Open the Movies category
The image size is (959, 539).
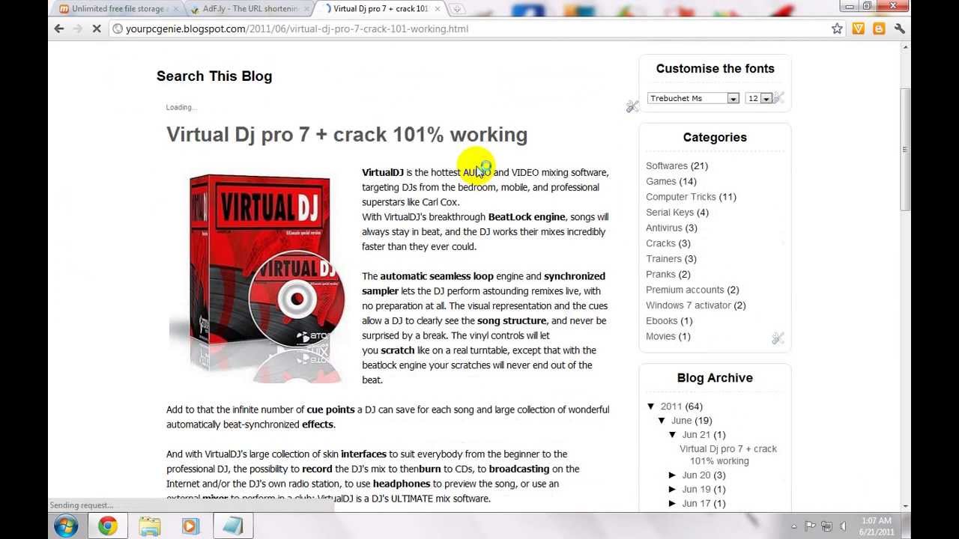coord(661,336)
